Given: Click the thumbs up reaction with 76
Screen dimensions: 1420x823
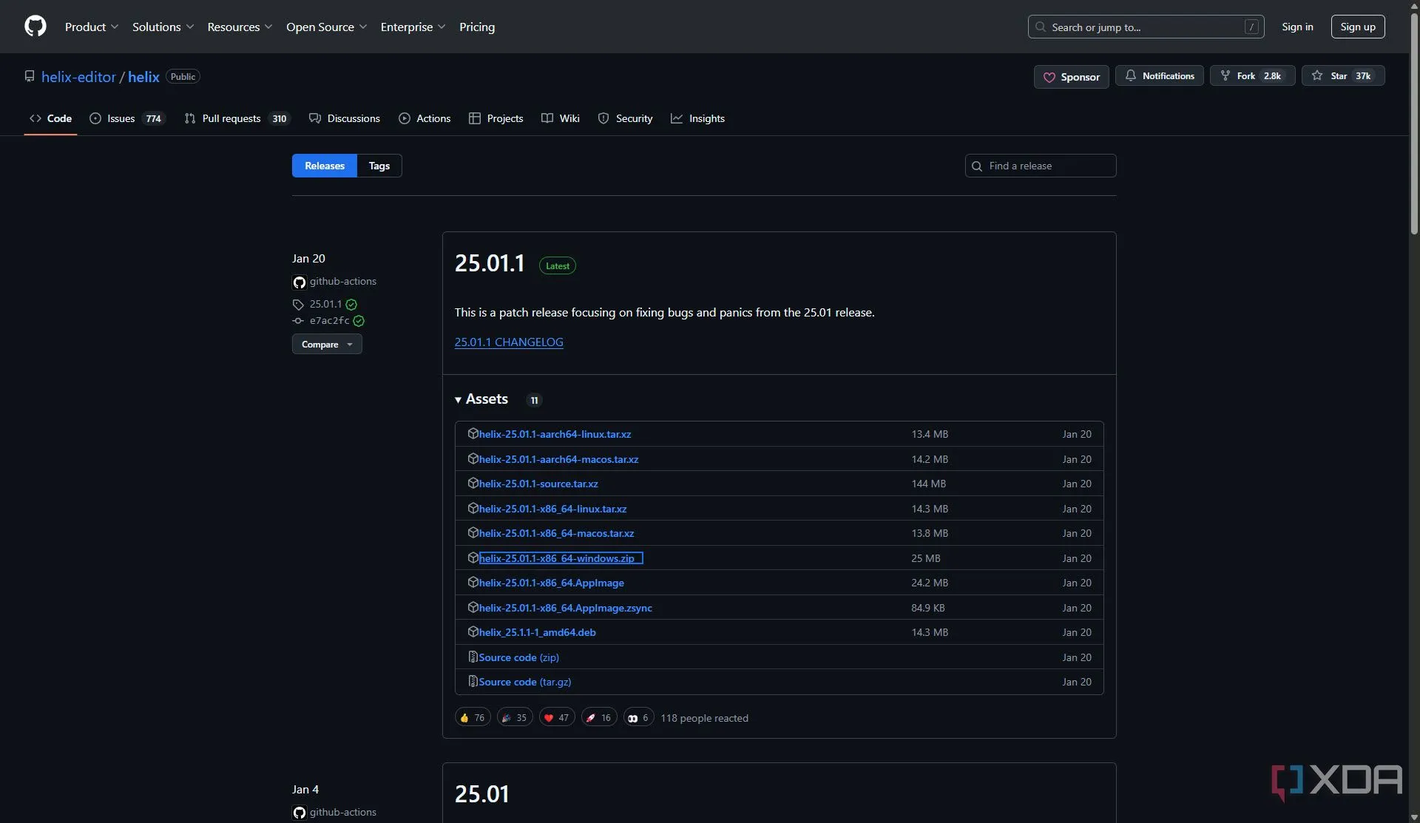Looking at the screenshot, I should click(x=473, y=717).
